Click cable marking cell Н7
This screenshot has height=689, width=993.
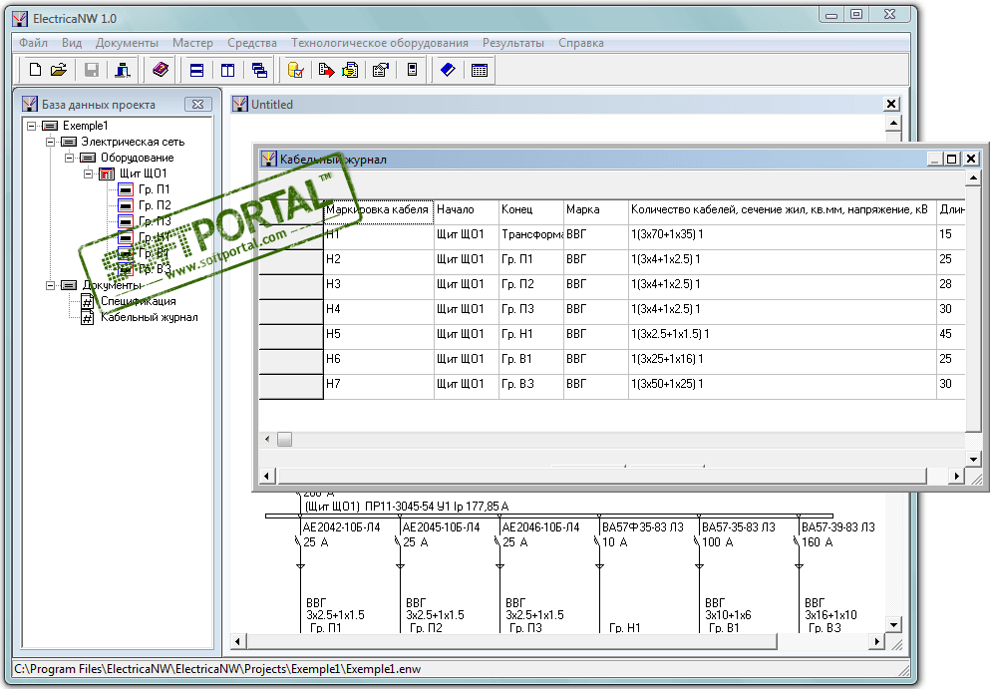pos(379,386)
